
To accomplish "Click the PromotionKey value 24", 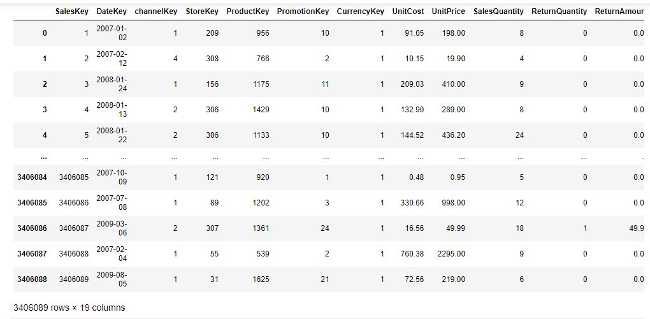I will click(x=325, y=228).
